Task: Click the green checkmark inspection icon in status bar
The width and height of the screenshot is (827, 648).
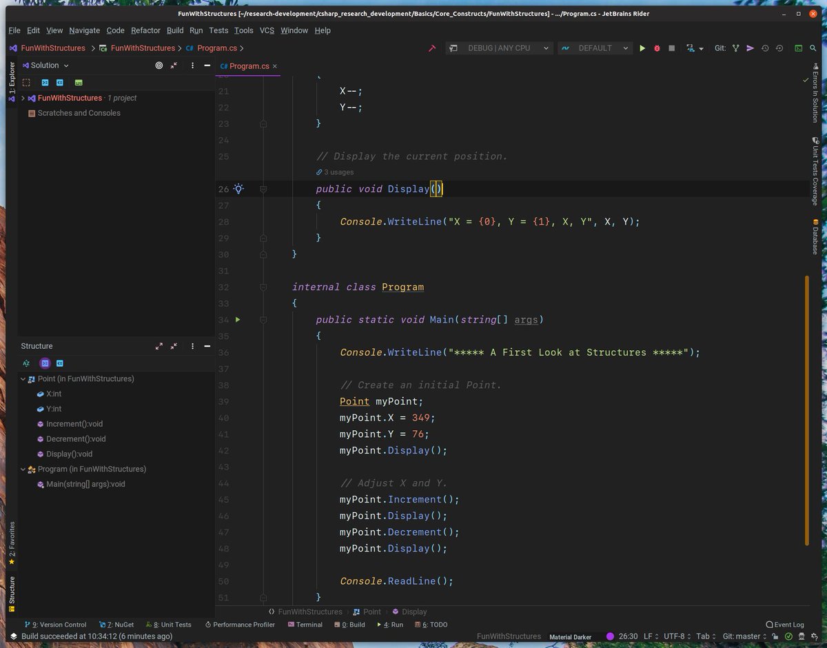Action: point(788,636)
